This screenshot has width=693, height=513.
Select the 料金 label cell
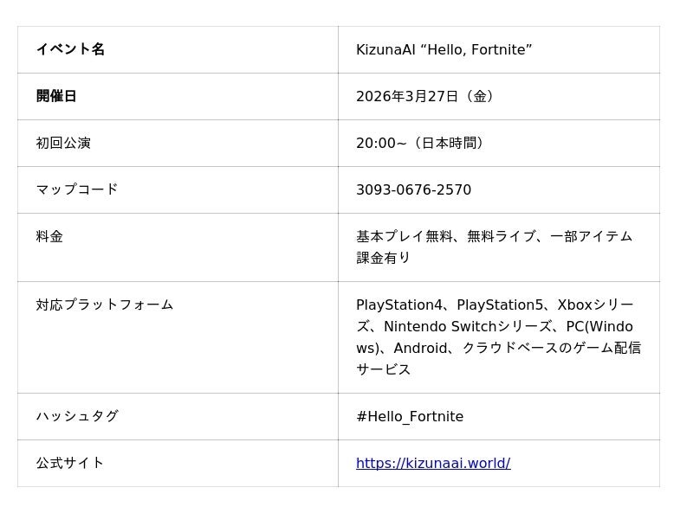pos(49,236)
